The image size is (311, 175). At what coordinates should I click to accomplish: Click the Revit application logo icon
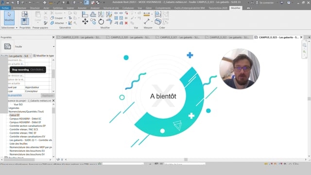pyautogui.click(x=2, y=2)
